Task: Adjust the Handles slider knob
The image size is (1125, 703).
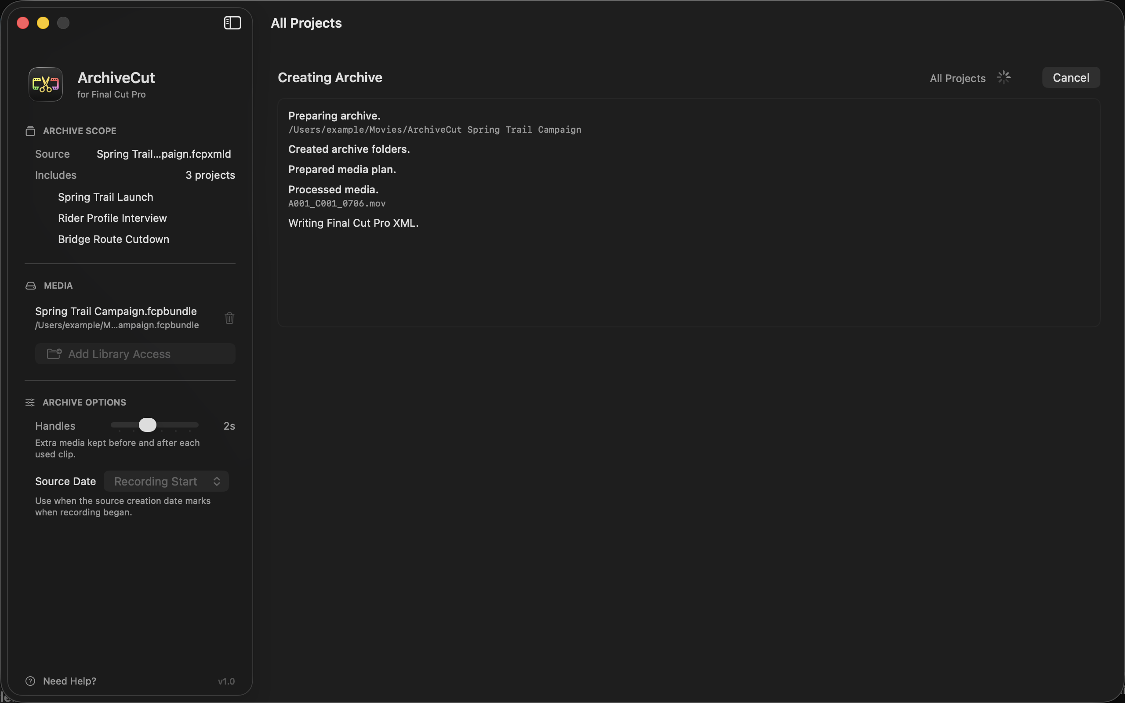Action: [147, 425]
